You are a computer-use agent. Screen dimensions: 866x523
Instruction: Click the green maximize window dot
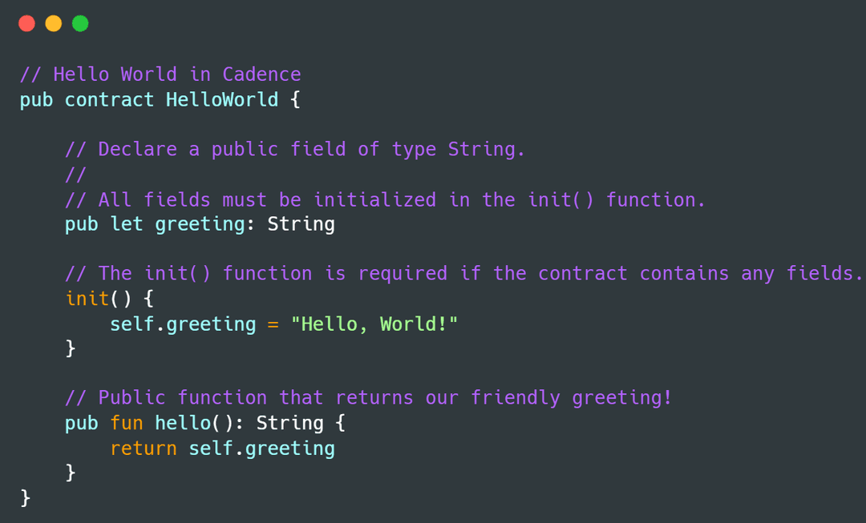(x=80, y=24)
